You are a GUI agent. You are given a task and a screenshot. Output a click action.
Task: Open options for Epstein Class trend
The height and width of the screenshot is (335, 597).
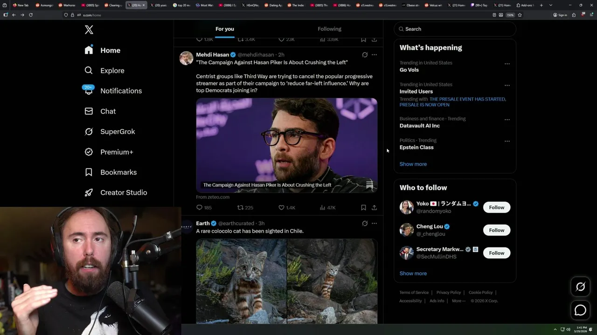(x=507, y=141)
